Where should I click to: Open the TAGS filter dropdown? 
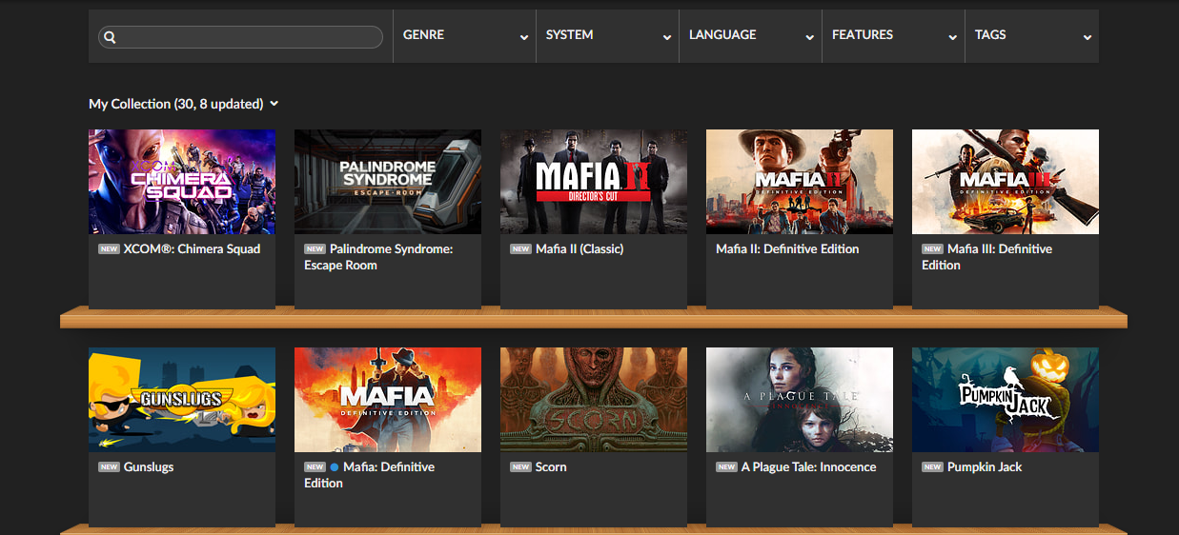[x=1032, y=36]
